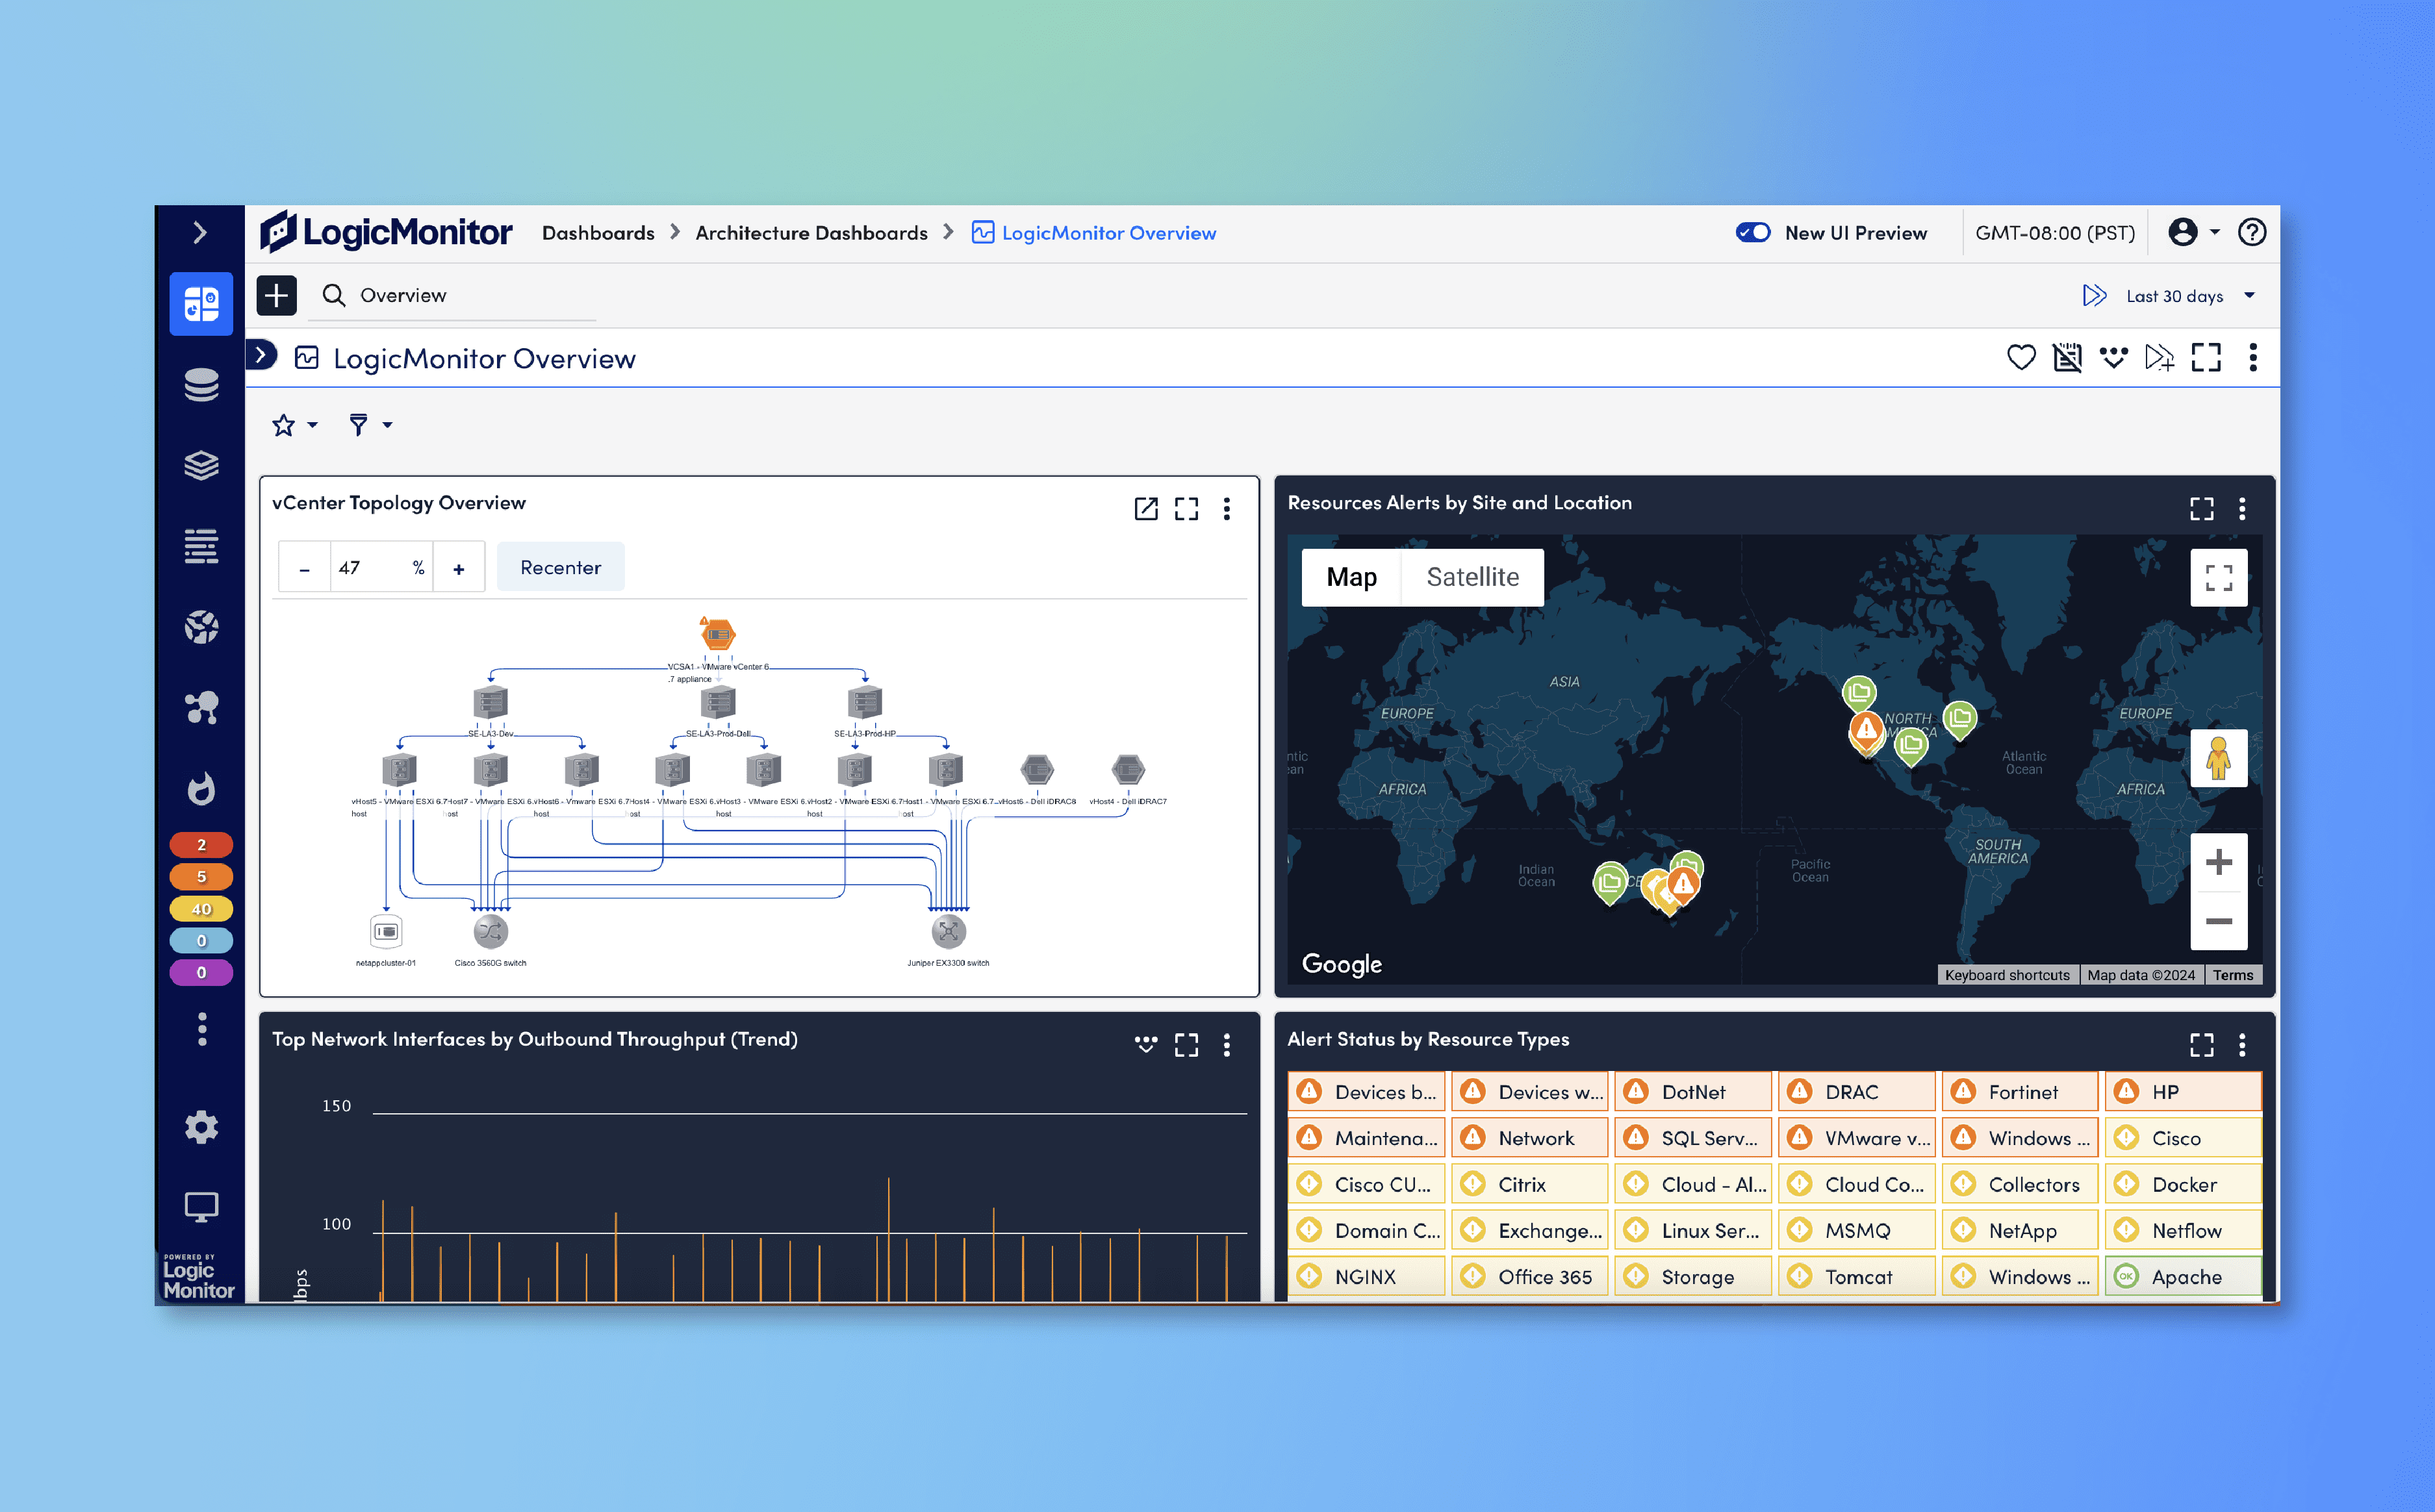This screenshot has height=1512, width=2435.
Task: Select the flame Traces icon in sidebar
Action: pos(201,790)
